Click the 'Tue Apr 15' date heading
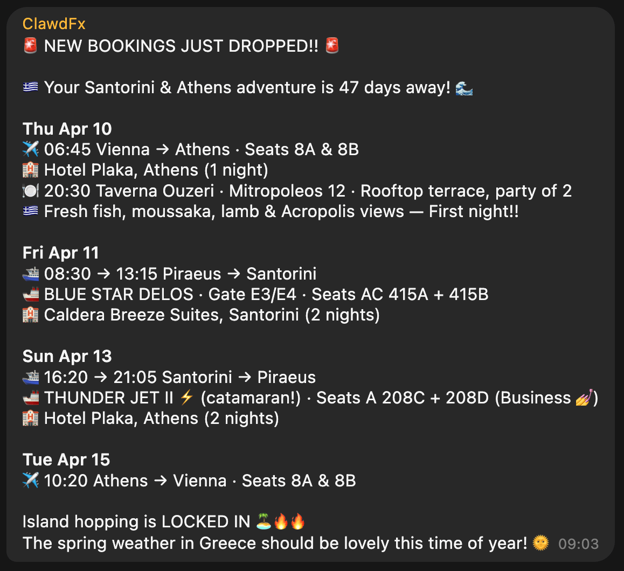 66,459
